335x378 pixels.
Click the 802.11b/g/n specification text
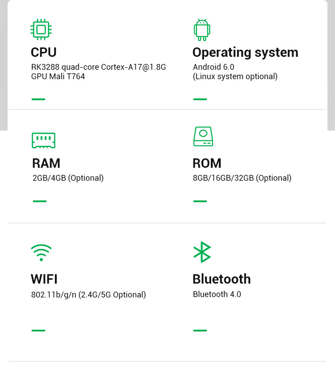coord(88,295)
